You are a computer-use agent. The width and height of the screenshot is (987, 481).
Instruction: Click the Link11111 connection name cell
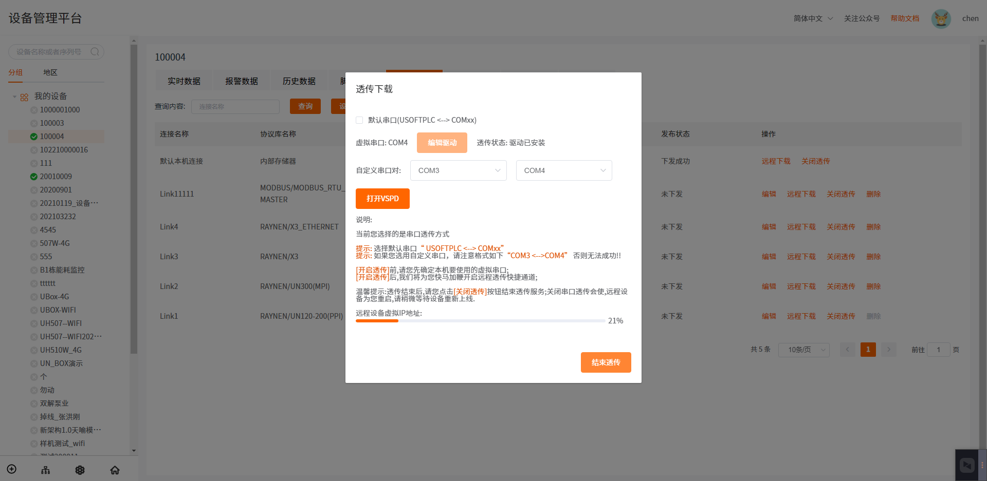[x=177, y=194]
